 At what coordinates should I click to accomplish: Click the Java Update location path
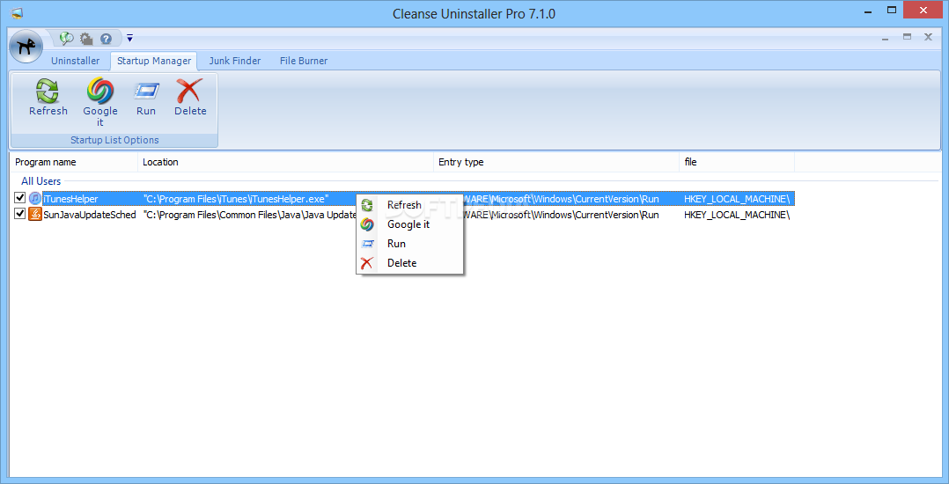pos(250,214)
